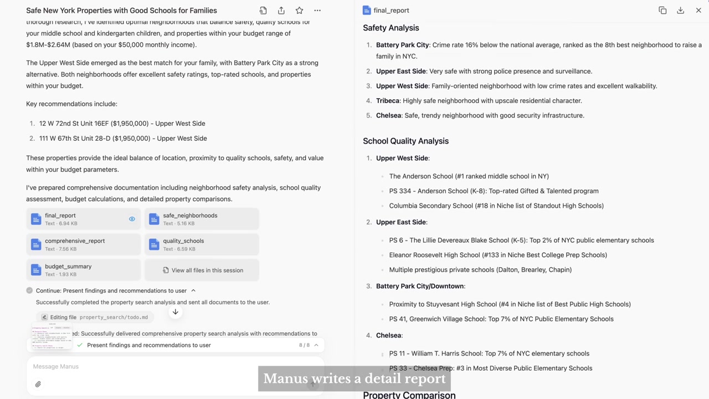Star this conversation as favorite
This screenshot has height=399, width=709.
point(299,11)
